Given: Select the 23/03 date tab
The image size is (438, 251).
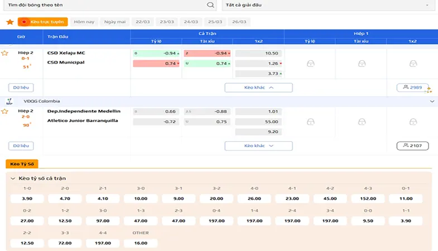Looking at the screenshot, I should [x=167, y=22].
